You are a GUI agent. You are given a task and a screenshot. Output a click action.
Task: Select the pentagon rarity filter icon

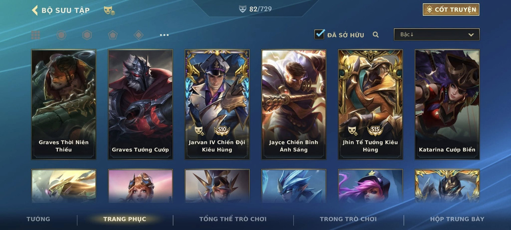point(113,35)
